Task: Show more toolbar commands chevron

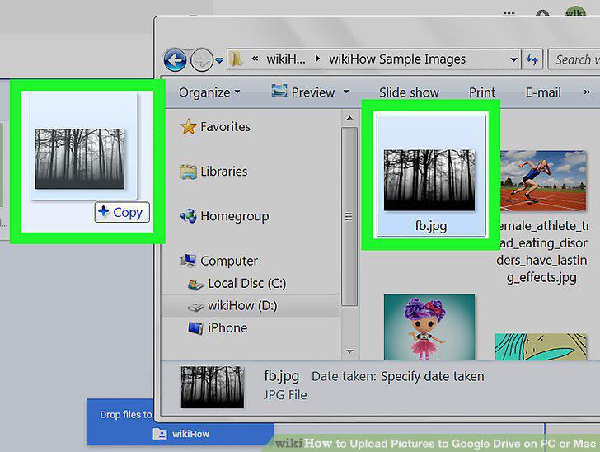Action: point(587,92)
